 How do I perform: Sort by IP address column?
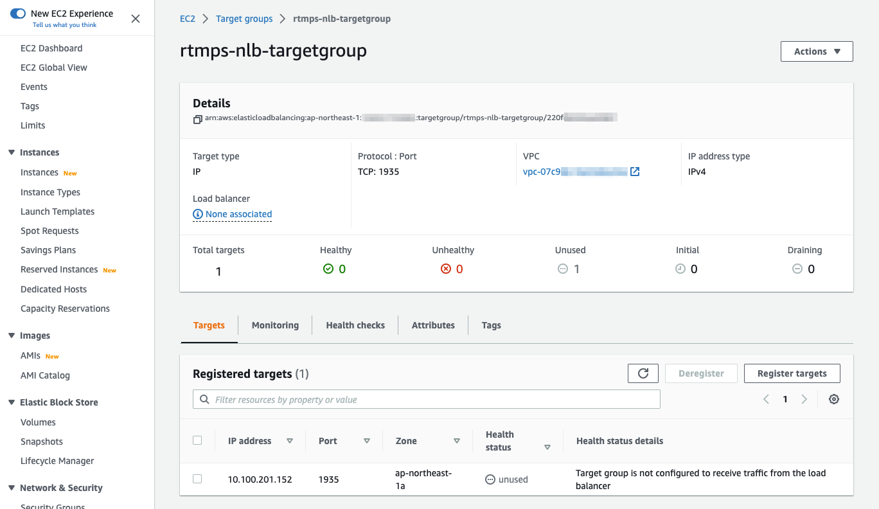click(290, 441)
